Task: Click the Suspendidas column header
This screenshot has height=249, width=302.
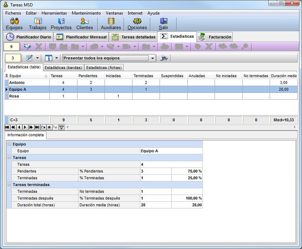Action: pyautogui.click(x=173, y=76)
